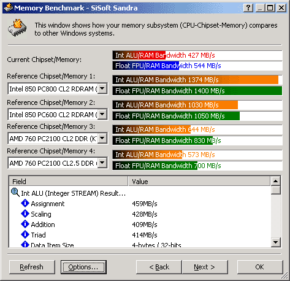
Task: Click the question mark help button
Action: [248, 8]
